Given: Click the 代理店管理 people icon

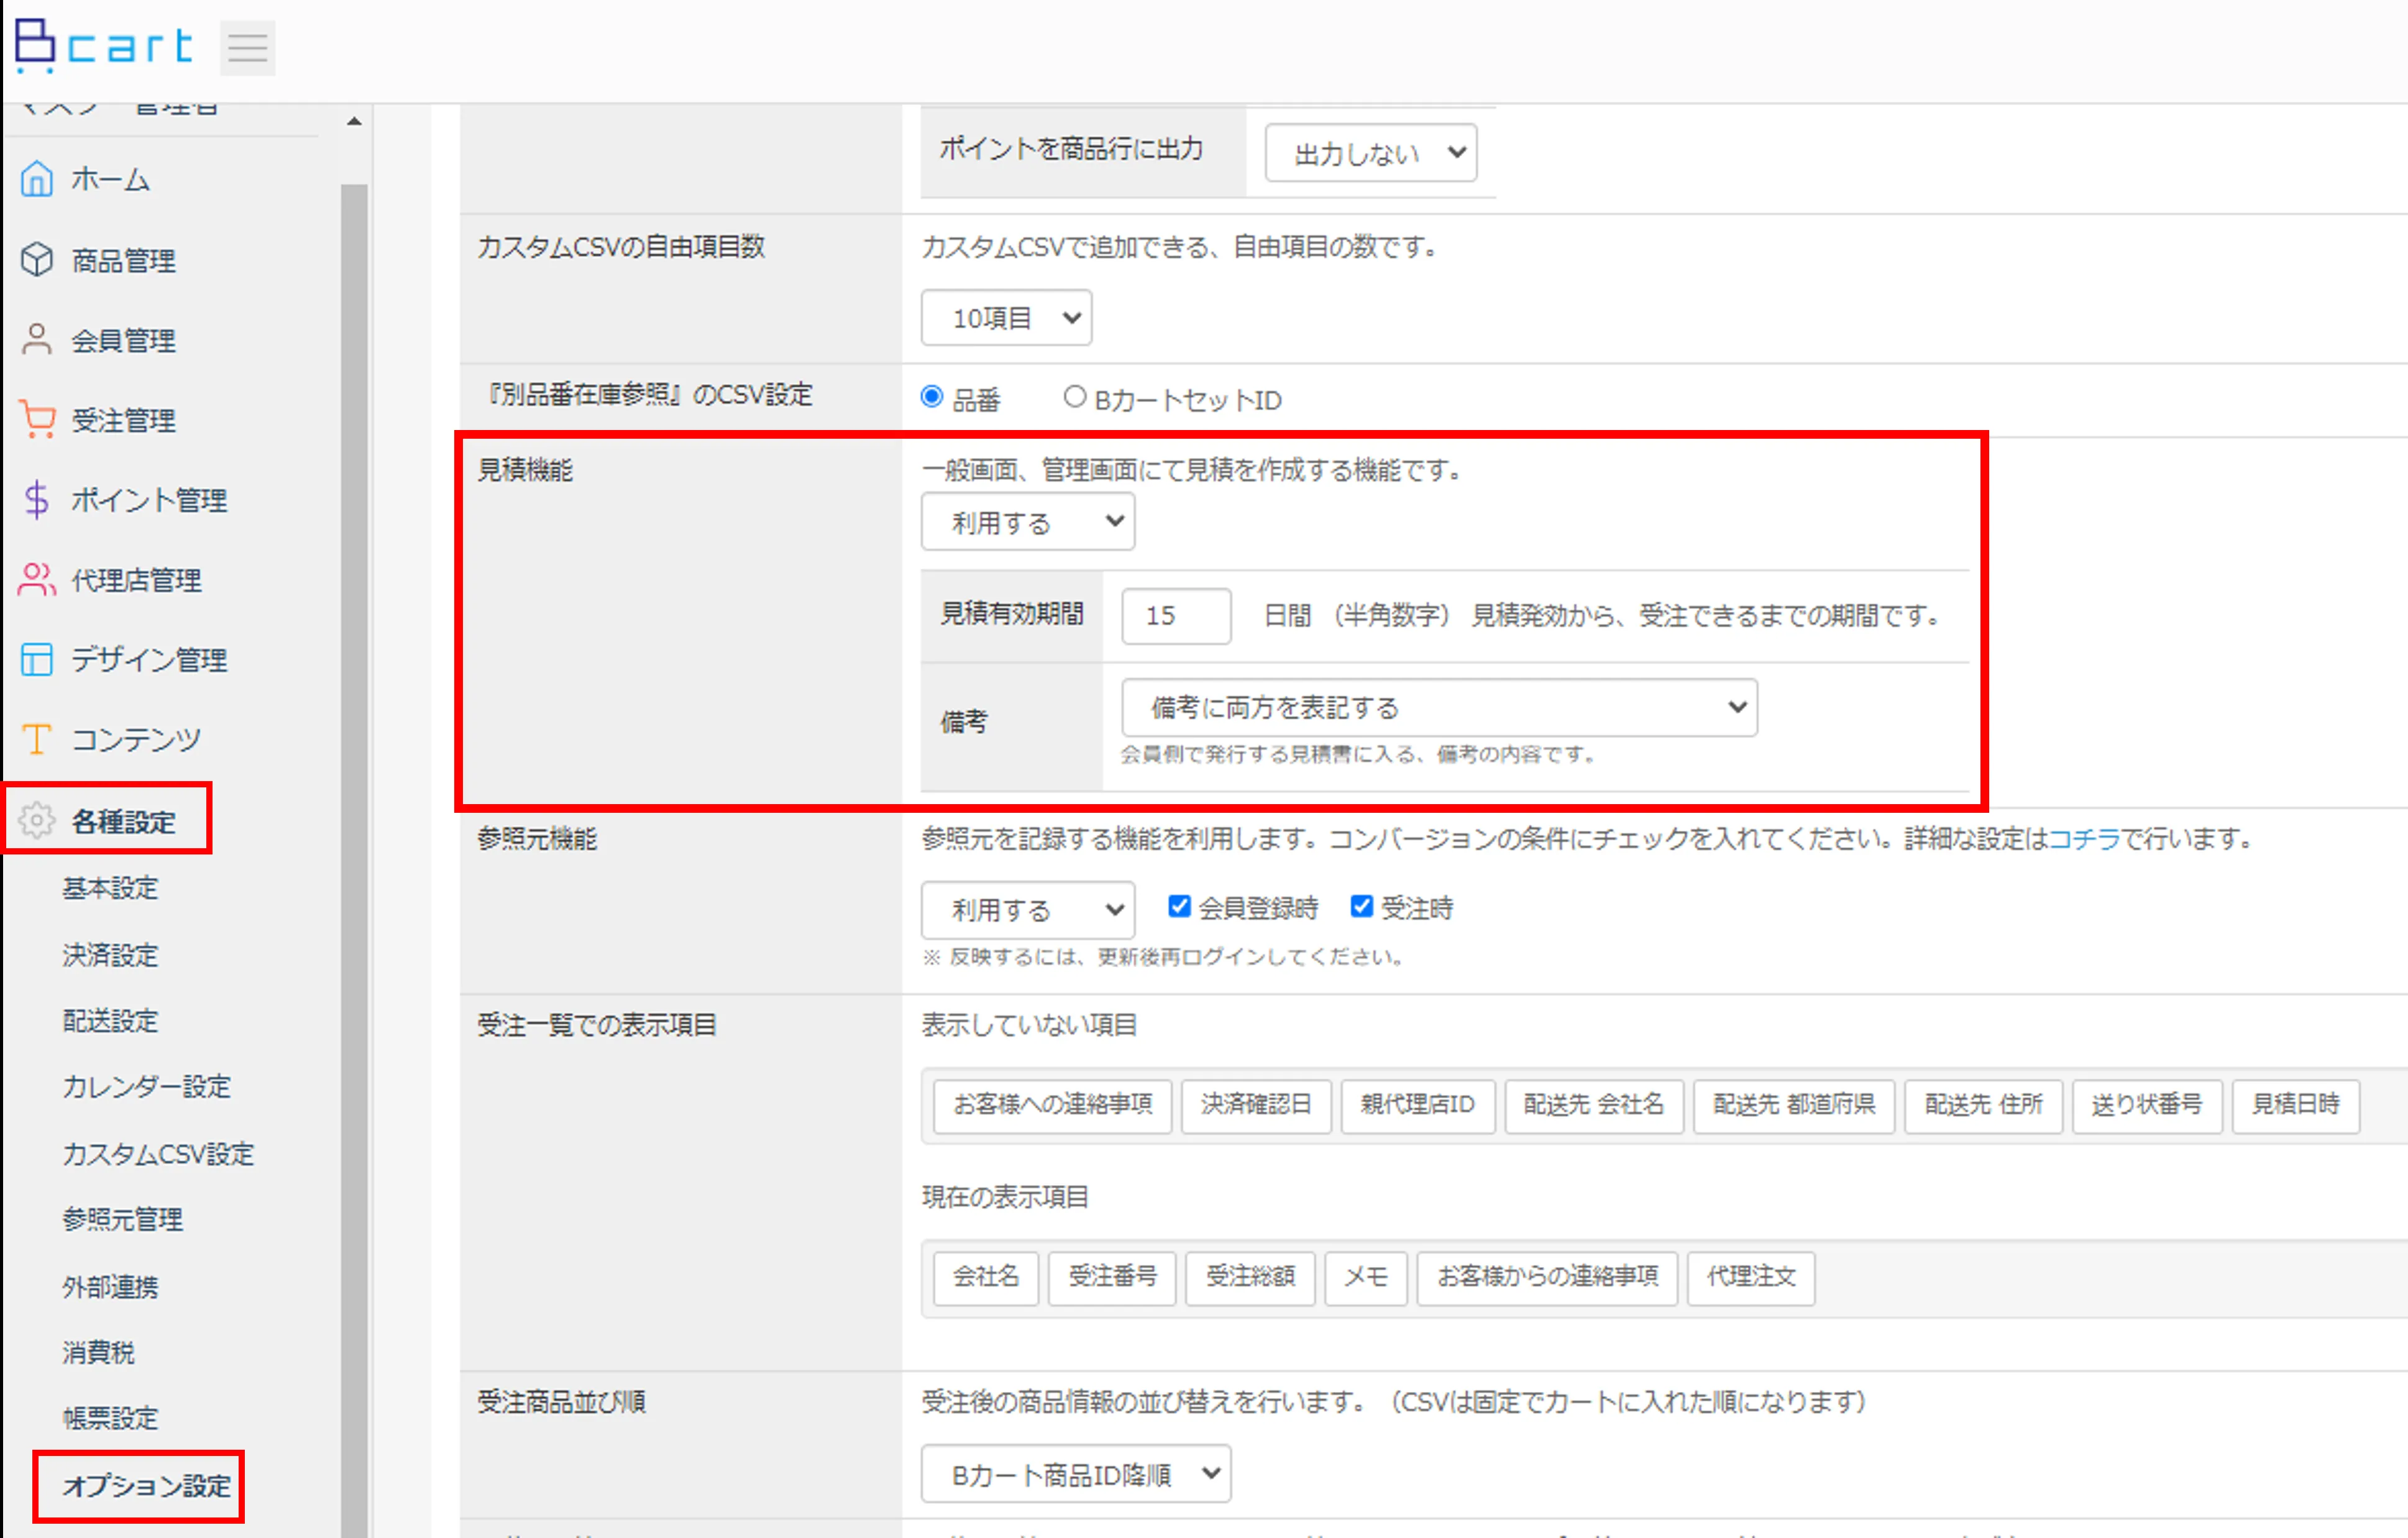Looking at the screenshot, I should 37,580.
